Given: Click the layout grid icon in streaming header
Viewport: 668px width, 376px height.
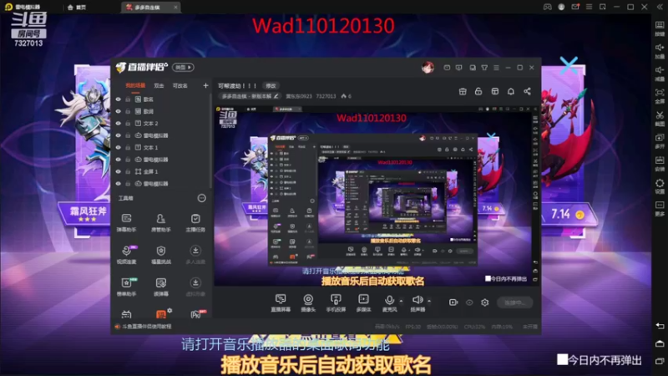Looking at the screenshot, I should [x=494, y=91].
